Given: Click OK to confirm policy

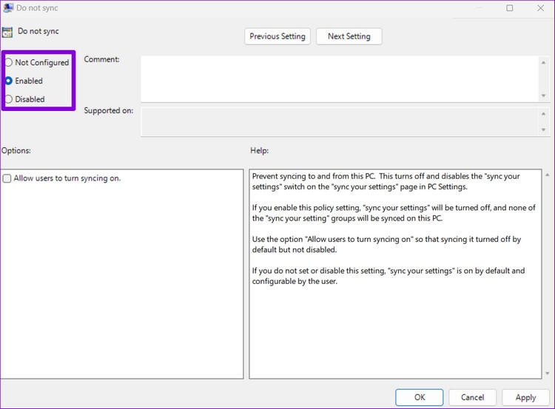Looking at the screenshot, I should coord(420,397).
